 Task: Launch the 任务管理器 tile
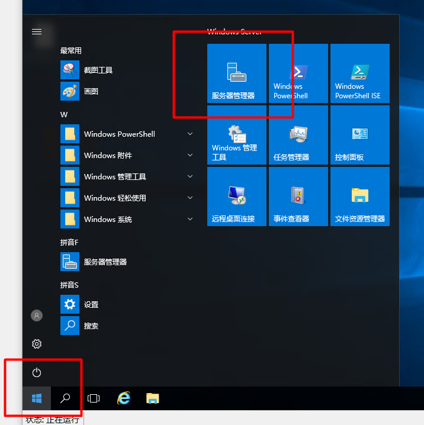pos(298,135)
